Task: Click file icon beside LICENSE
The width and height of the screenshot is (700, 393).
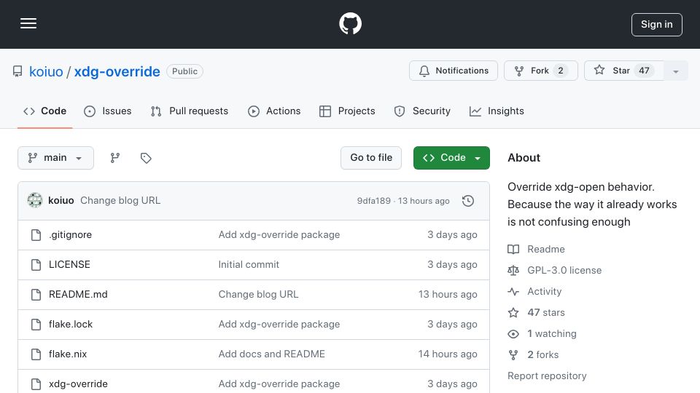Action: [36, 265]
